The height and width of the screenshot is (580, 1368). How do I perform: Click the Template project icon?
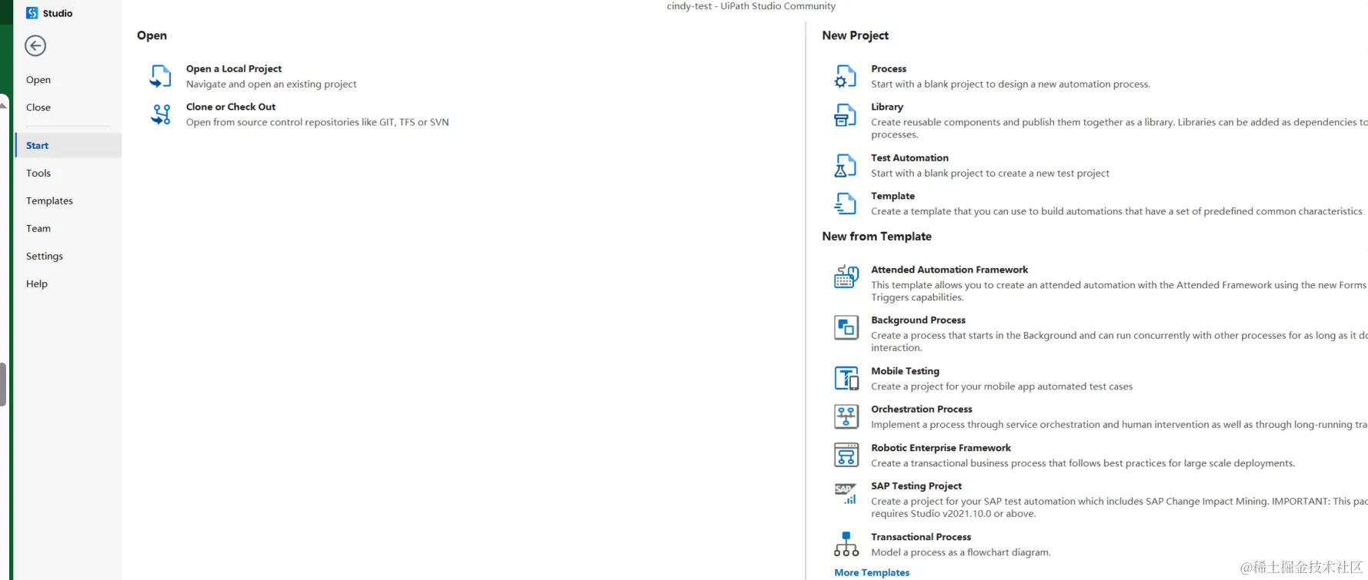[x=846, y=204]
